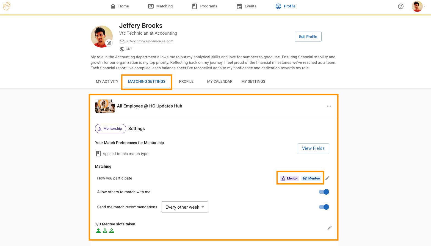This screenshot has height=246, width=431.
Task: Go to Matching in top navigation
Action: coord(161,6)
